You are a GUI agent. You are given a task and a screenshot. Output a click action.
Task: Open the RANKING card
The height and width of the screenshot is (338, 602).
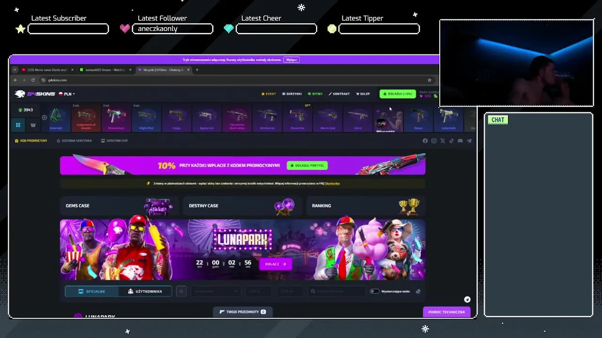coord(366,206)
